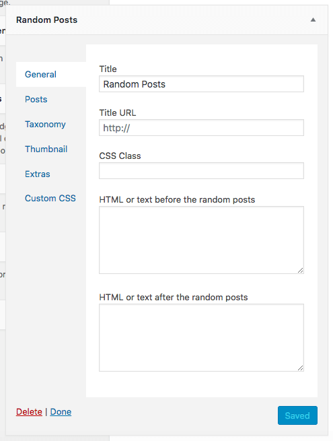Click the CSS Class label text
Image resolution: width=333 pixels, height=441 pixels.
pyautogui.click(x=120, y=156)
